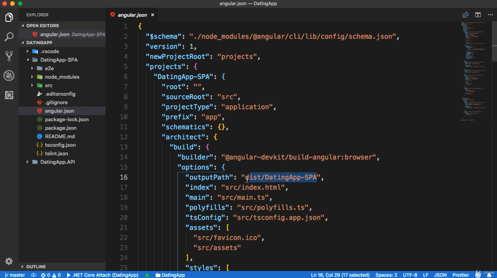Click the sync changes cloud icon
The width and height of the screenshot is (497, 278).
[33, 275]
